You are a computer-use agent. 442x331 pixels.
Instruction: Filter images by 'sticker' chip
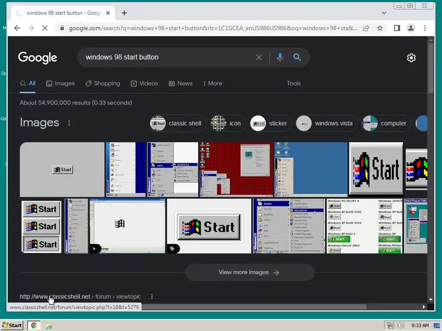tap(271, 123)
